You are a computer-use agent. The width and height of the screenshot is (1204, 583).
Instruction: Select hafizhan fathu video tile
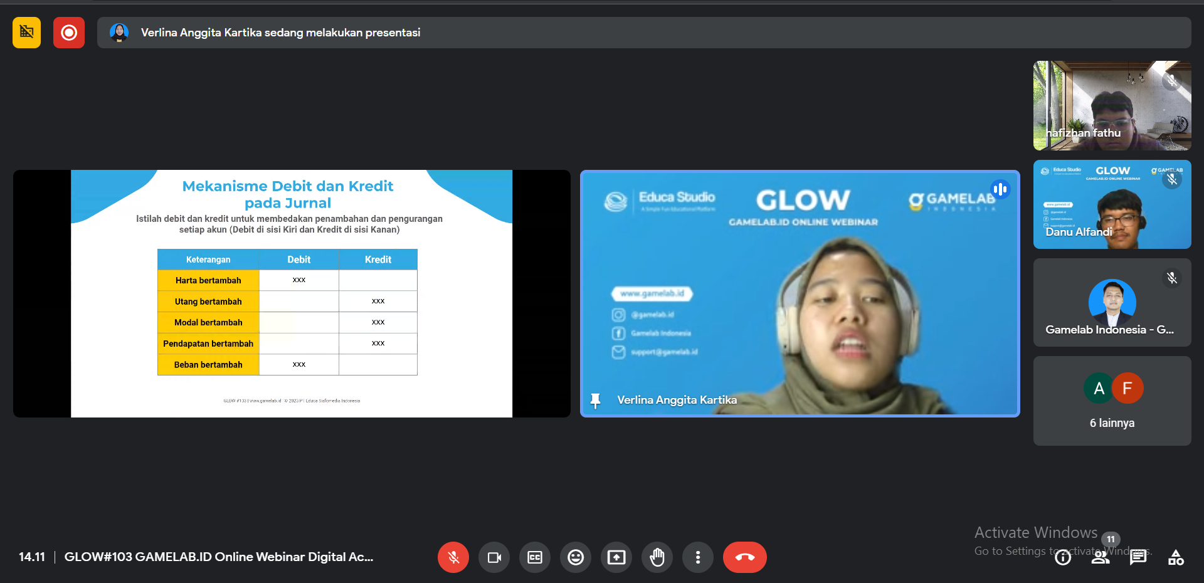coord(1112,105)
